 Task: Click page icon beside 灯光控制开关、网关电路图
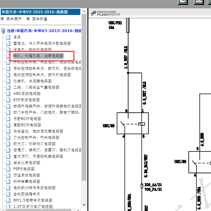click(x=8, y=137)
